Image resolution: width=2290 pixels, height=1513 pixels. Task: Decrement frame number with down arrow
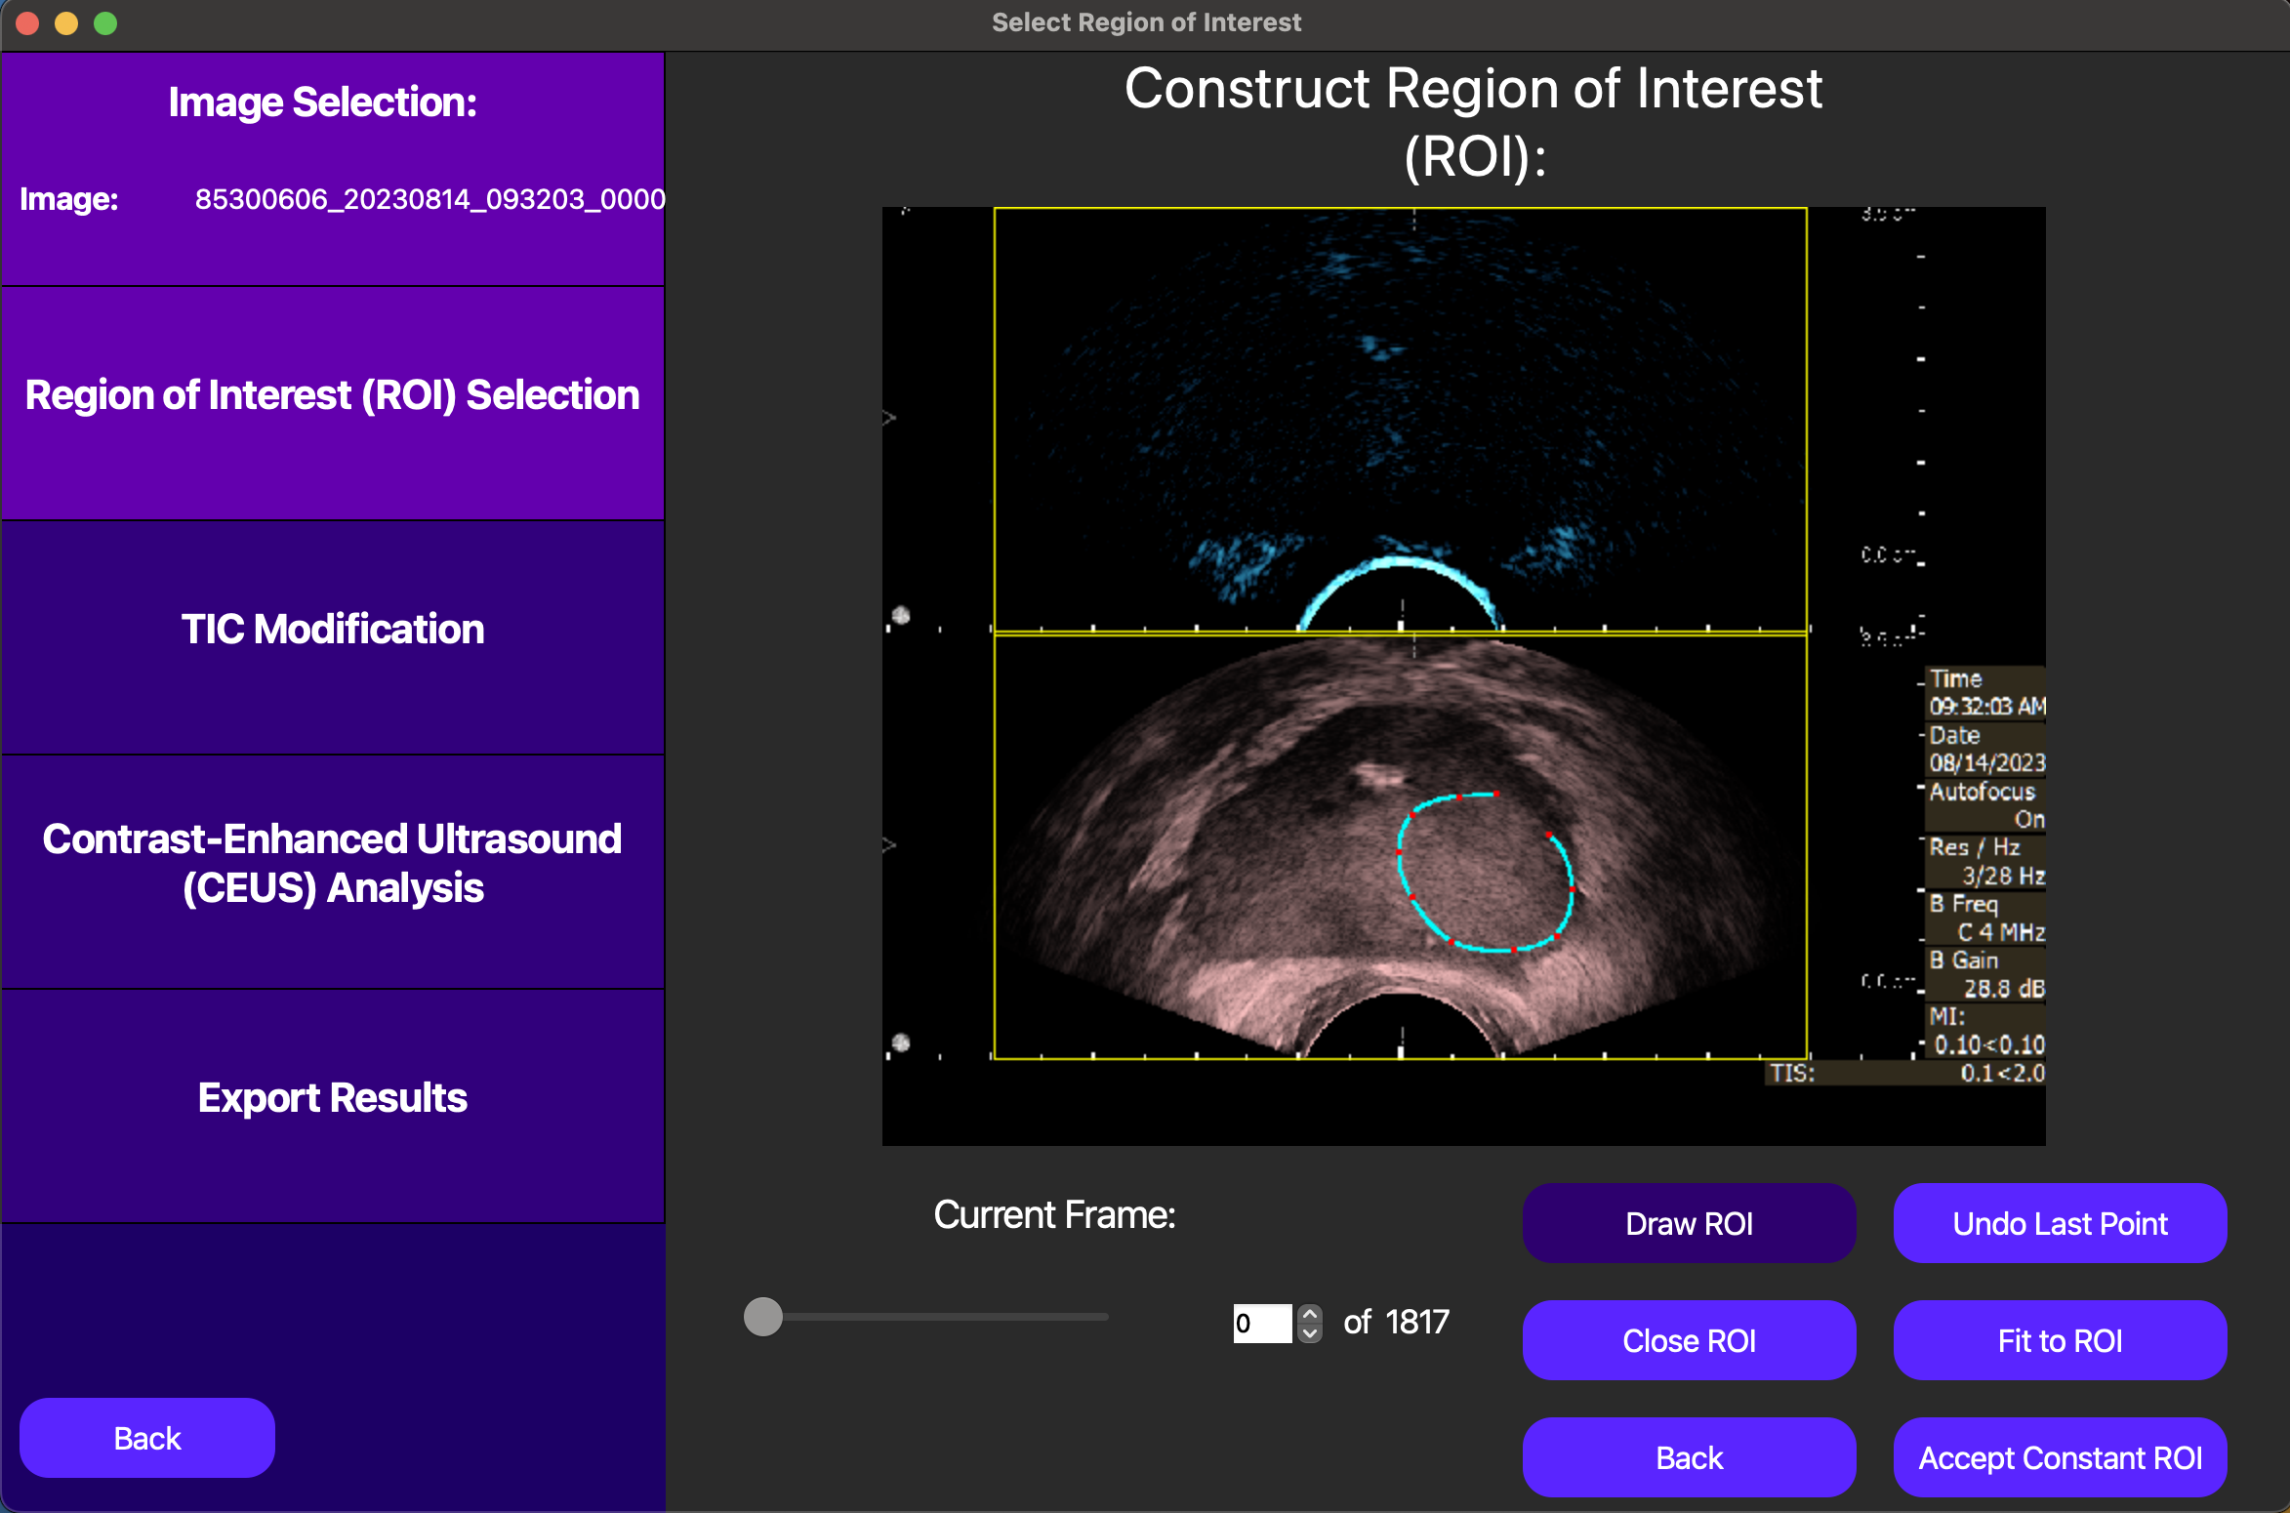pos(1310,1333)
